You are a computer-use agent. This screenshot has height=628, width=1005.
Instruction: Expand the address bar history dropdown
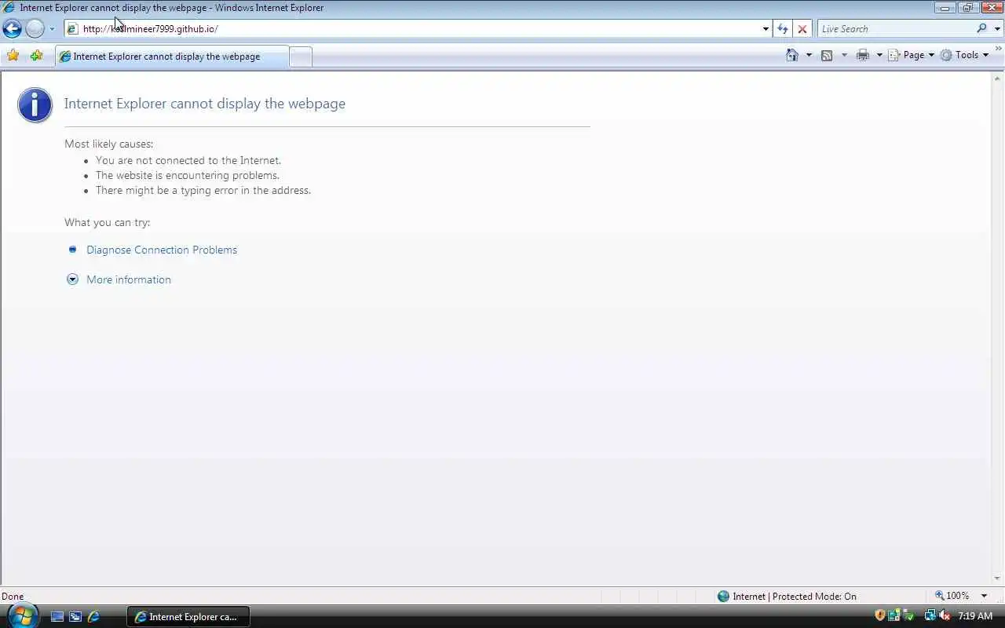pos(766,29)
